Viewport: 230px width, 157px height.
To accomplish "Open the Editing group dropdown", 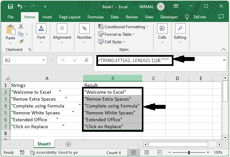I will 180,33.
